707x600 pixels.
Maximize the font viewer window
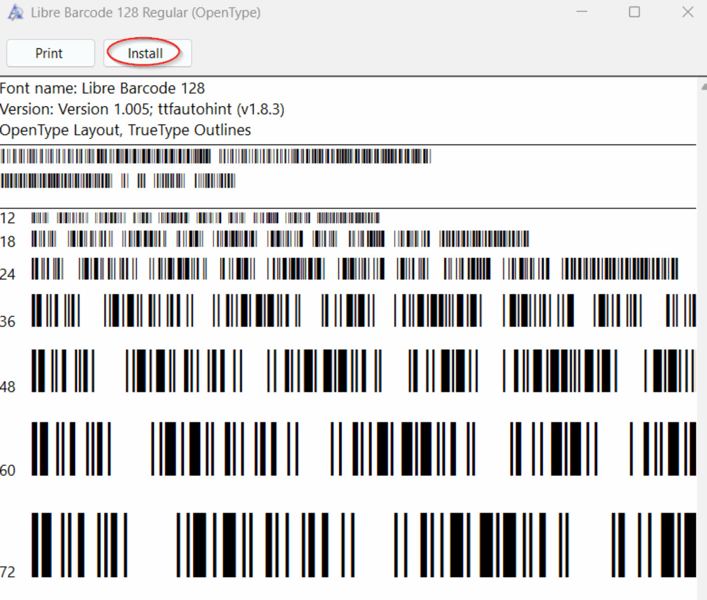634,12
